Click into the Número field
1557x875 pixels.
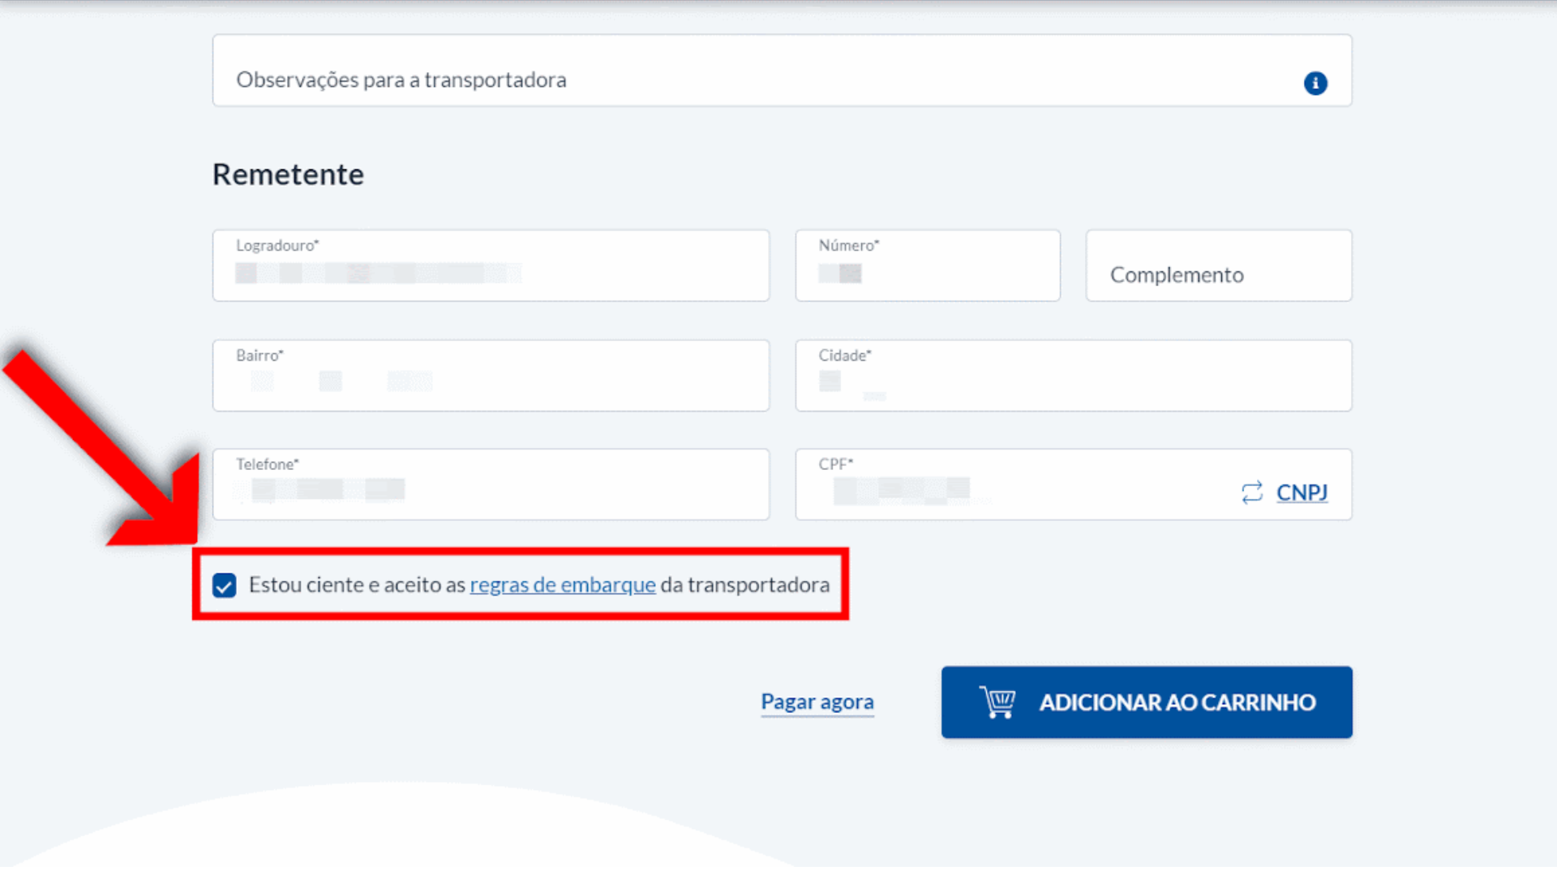coord(928,266)
